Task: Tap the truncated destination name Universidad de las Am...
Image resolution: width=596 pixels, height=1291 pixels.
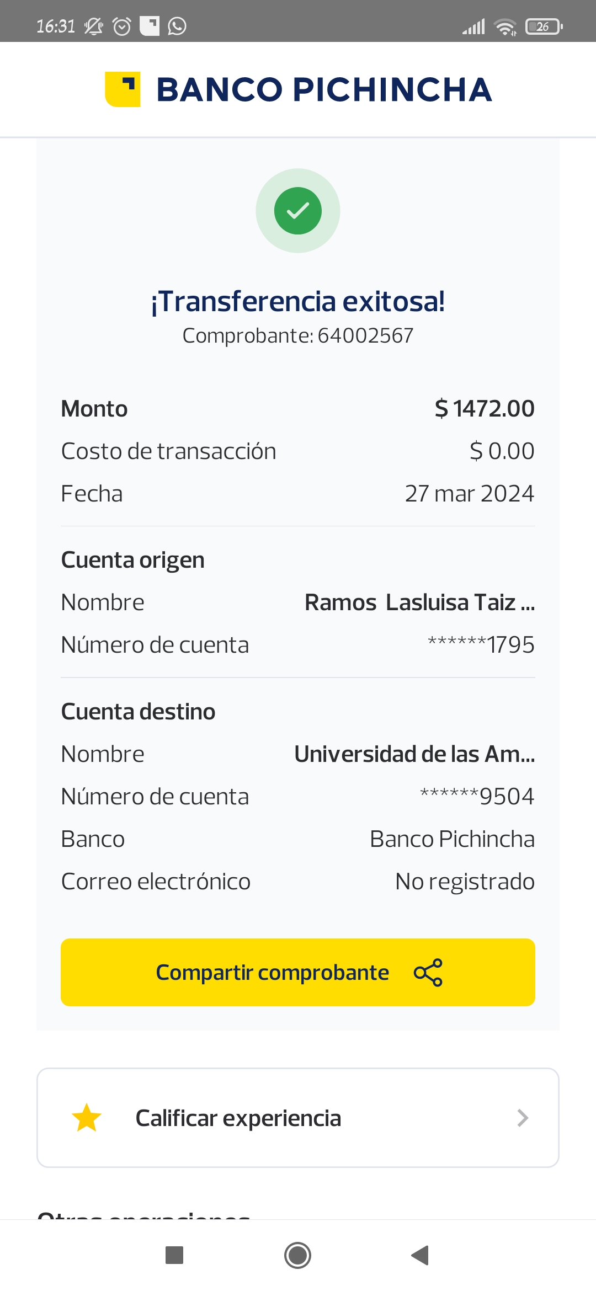Action: pos(414,754)
